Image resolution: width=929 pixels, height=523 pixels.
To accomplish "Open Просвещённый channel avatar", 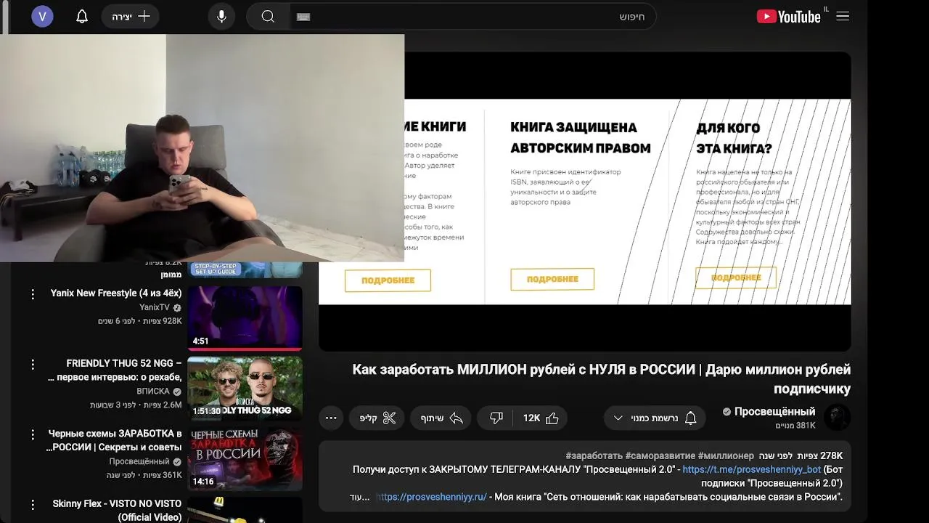I will pos(837,418).
